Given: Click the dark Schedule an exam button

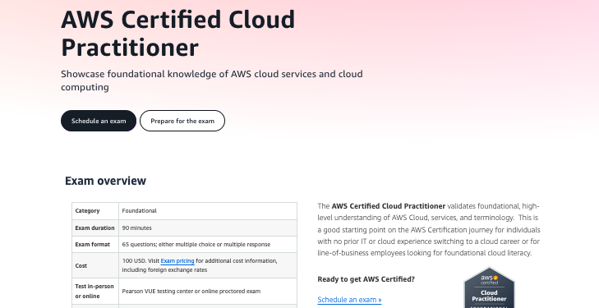Looking at the screenshot, I should tap(99, 121).
